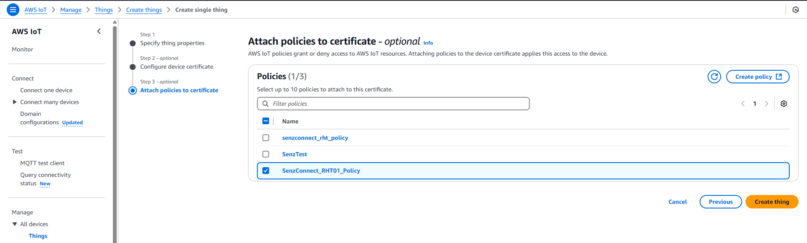This screenshot has height=243, width=807.
Task: Check the senzconnect_rht_policy checkbox
Action: [266, 138]
